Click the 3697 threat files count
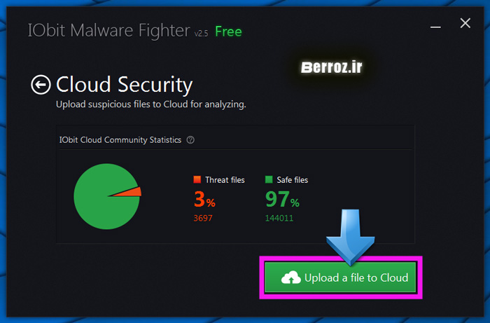The width and height of the screenshot is (490, 323). 203,218
